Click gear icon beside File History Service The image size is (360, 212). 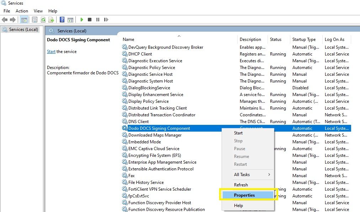coord(125,182)
